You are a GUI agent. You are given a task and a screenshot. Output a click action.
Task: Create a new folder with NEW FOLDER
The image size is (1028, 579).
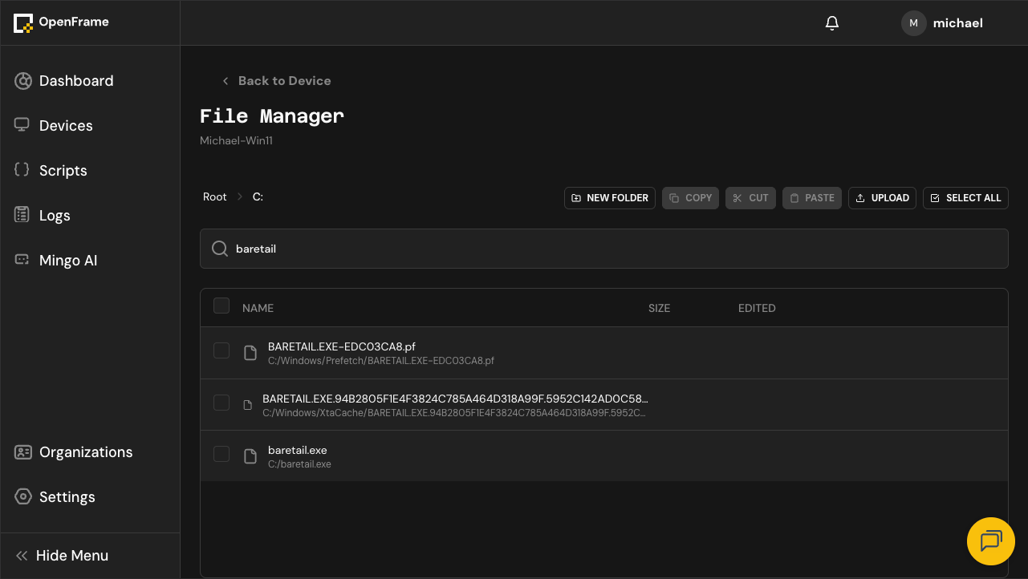(x=610, y=198)
